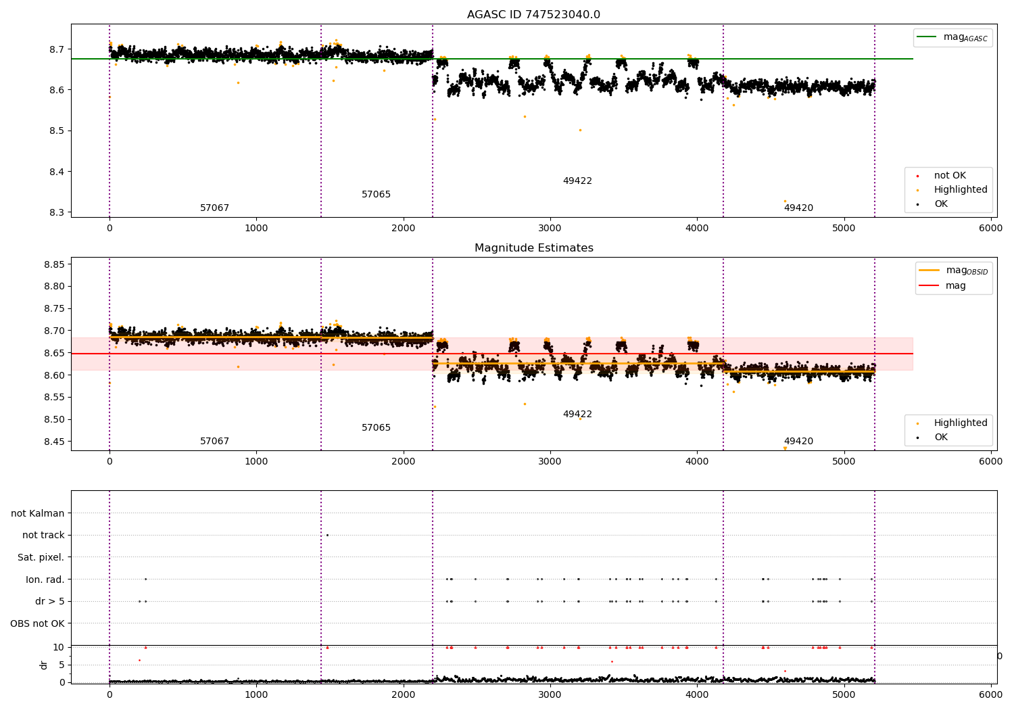Click obsid label 49420 in top plot
The height and width of the screenshot is (710, 1014).
pyautogui.click(x=798, y=208)
